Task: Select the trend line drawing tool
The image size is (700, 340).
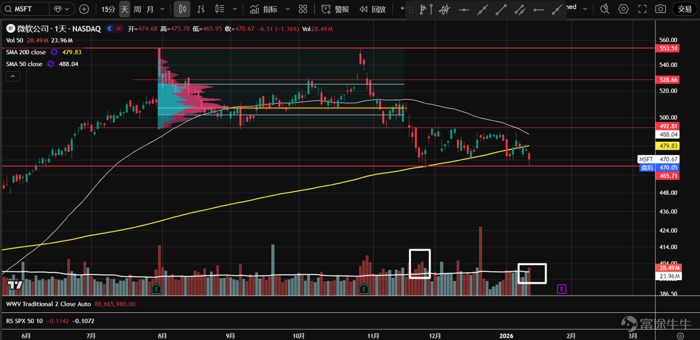Action: [x=501, y=9]
